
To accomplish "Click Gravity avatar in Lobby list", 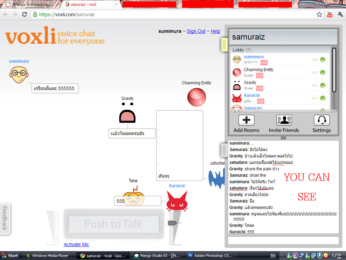I will [237, 85].
